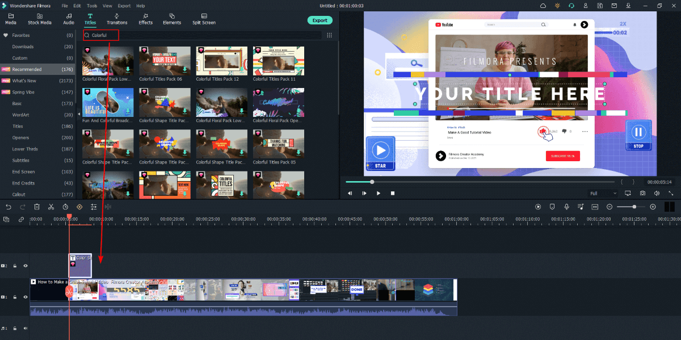Open preview display monitor settings icon
The width and height of the screenshot is (681, 340).
pos(628,193)
